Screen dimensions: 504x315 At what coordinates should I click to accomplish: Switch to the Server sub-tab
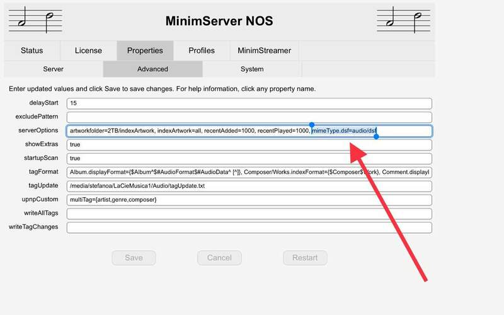click(x=53, y=69)
